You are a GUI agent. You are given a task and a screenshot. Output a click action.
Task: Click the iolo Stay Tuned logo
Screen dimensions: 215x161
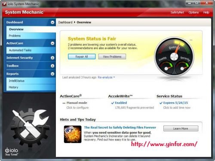(x=12, y=152)
